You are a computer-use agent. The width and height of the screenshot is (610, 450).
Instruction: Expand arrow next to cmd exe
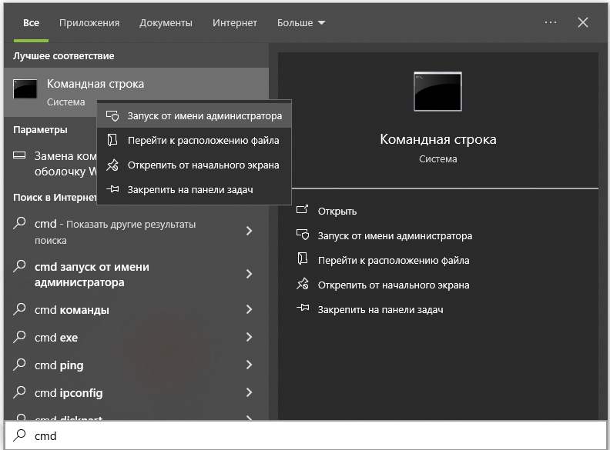pyautogui.click(x=250, y=337)
